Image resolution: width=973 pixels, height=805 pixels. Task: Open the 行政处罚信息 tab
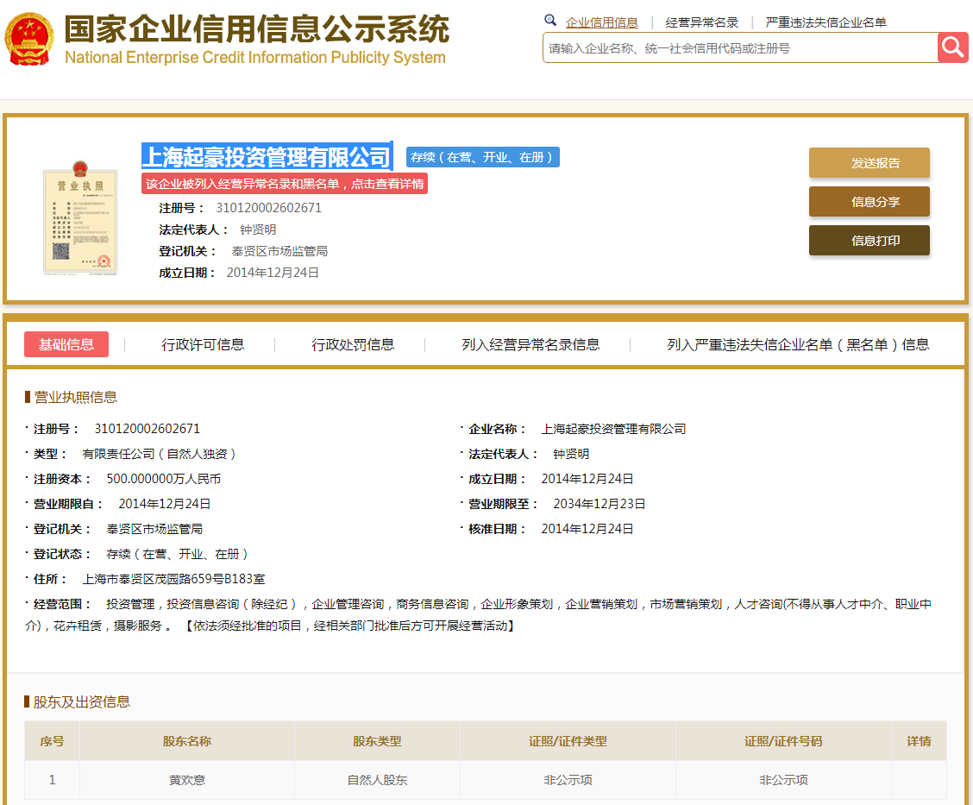(352, 343)
